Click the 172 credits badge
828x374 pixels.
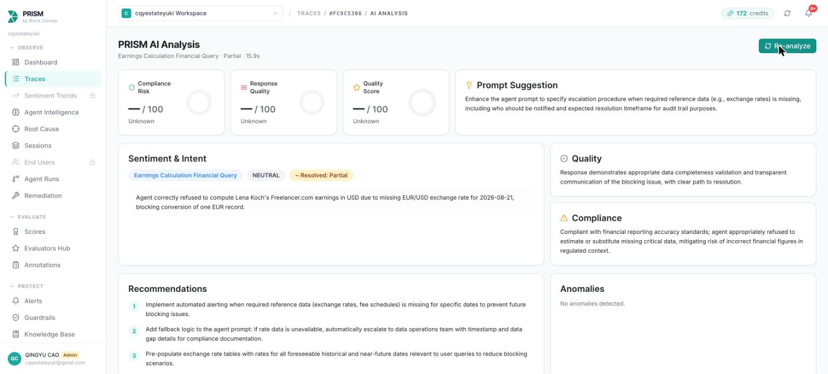[x=748, y=13]
